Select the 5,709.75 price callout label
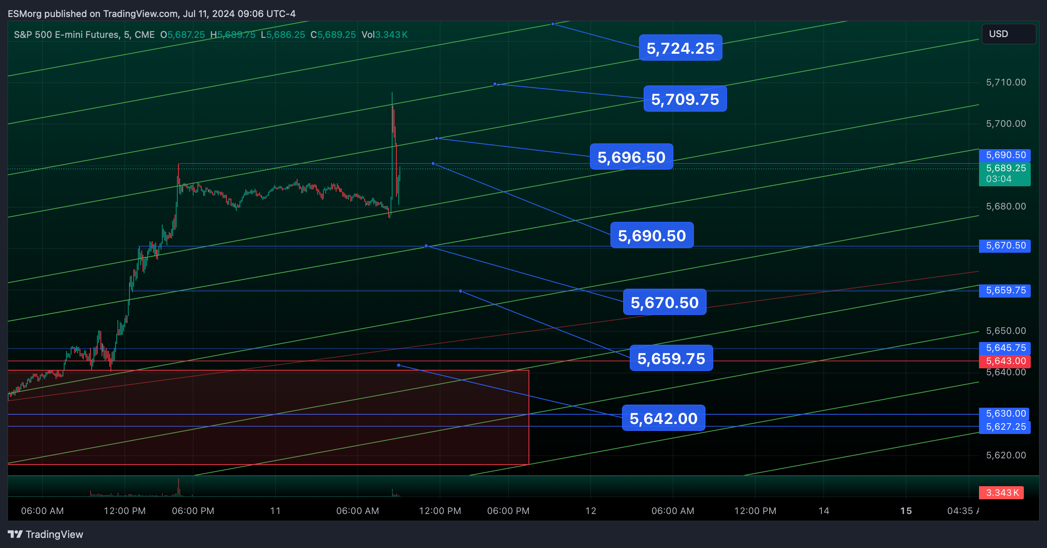 click(x=685, y=99)
